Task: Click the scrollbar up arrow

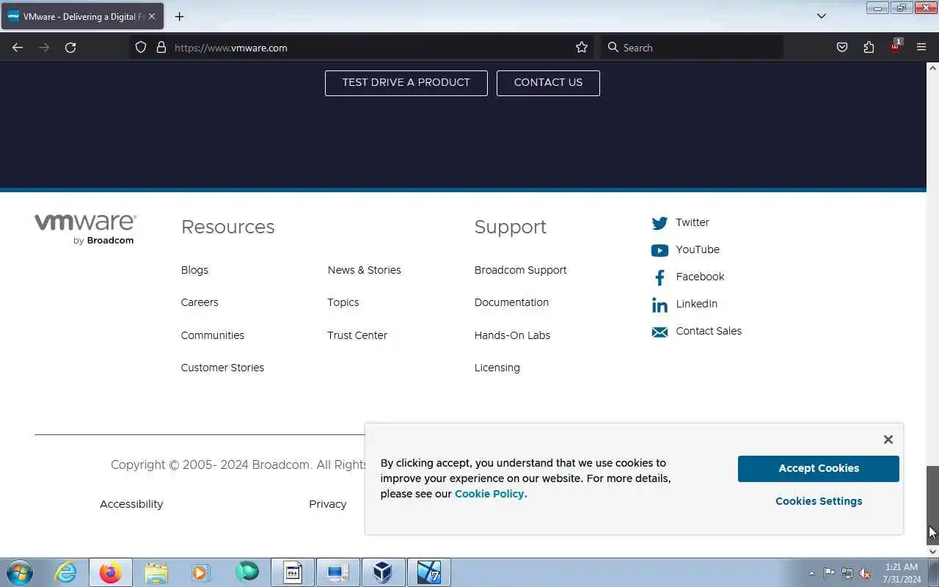Action: point(932,68)
